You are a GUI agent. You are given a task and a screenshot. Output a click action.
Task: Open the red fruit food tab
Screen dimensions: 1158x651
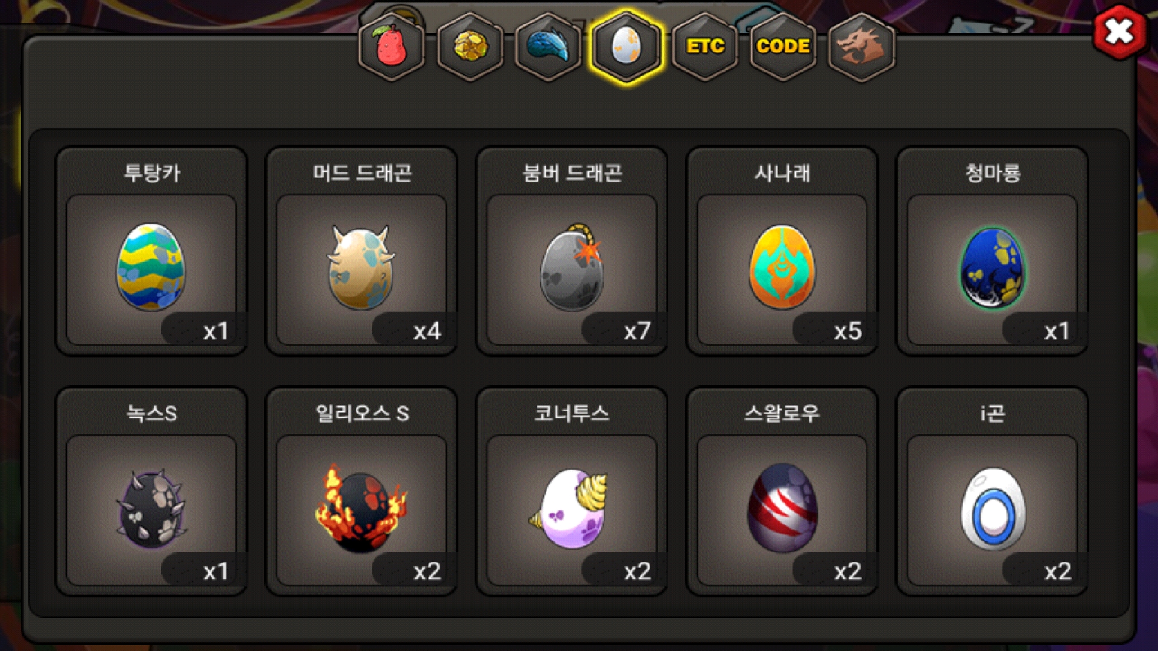point(391,46)
